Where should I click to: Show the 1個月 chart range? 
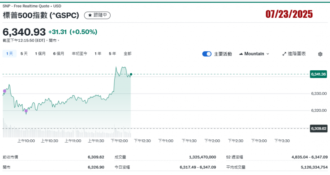[x=40, y=53]
